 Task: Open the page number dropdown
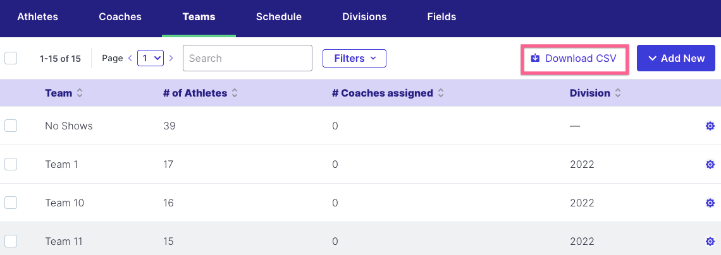click(151, 58)
